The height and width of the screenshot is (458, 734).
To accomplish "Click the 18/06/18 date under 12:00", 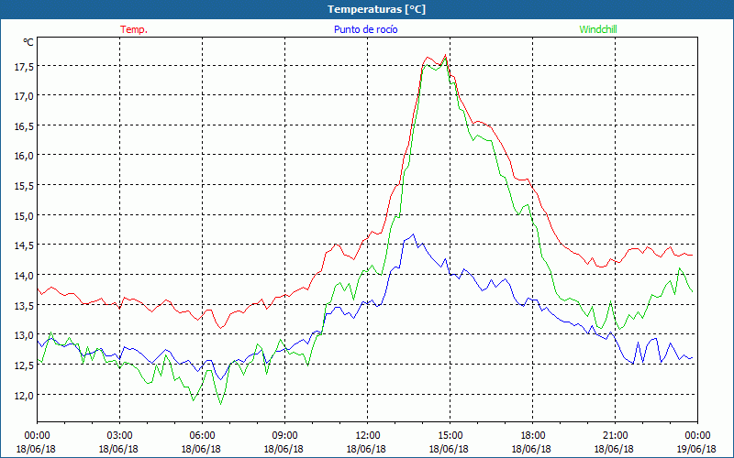I will pos(366,449).
